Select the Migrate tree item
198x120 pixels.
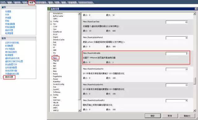(x=56, y=61)
